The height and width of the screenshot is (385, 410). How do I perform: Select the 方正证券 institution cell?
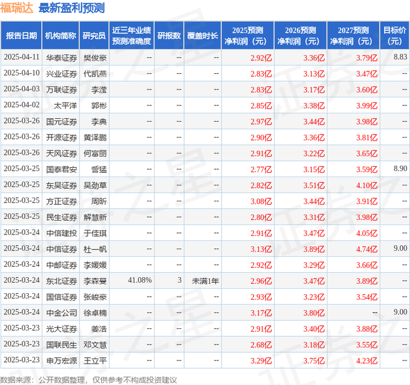61,201
